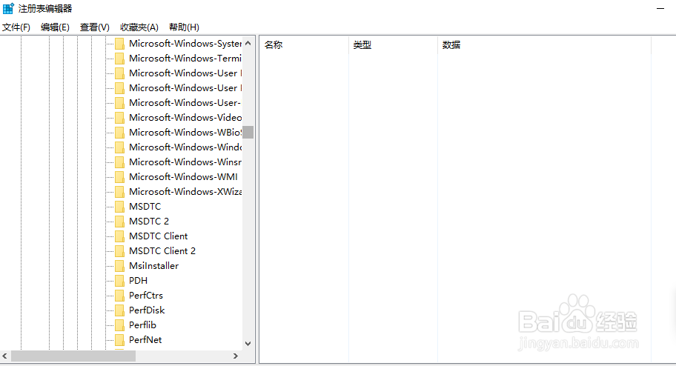676x366 pixels.
Task: Select the Microsoft-Windows-Syster key
Action: coord(185,44)
